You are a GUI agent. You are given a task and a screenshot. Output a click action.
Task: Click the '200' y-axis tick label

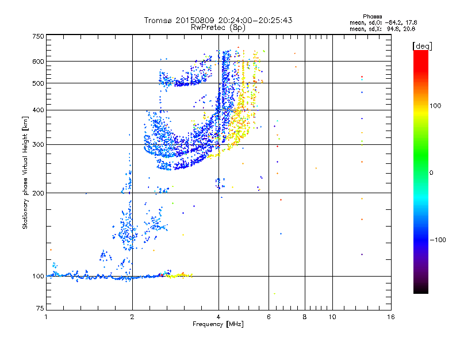click(38, 193)
